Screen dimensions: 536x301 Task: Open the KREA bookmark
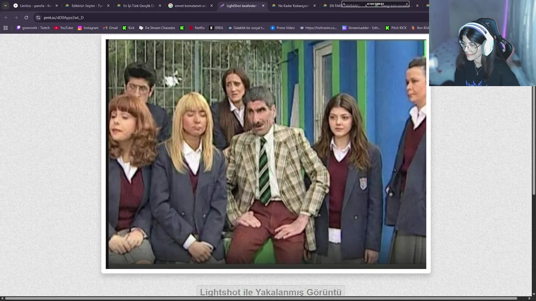pos(216,28)
